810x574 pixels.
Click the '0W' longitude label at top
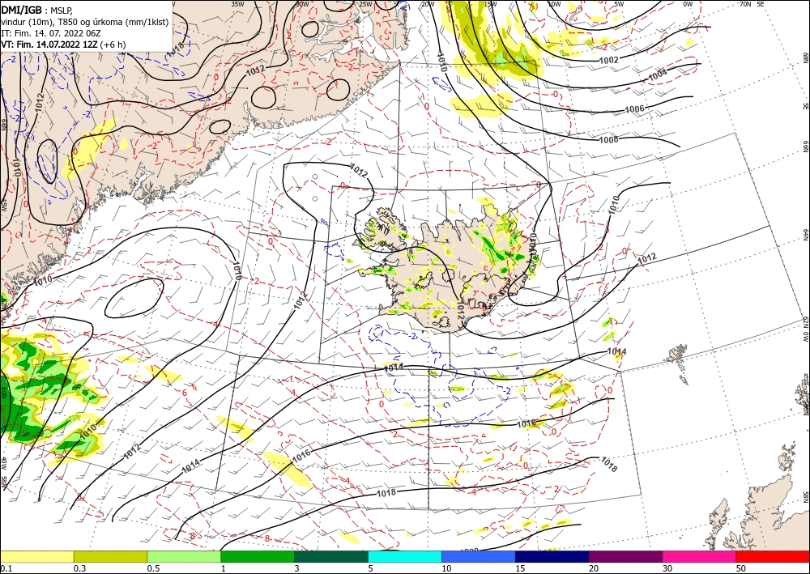coord(688,4)
